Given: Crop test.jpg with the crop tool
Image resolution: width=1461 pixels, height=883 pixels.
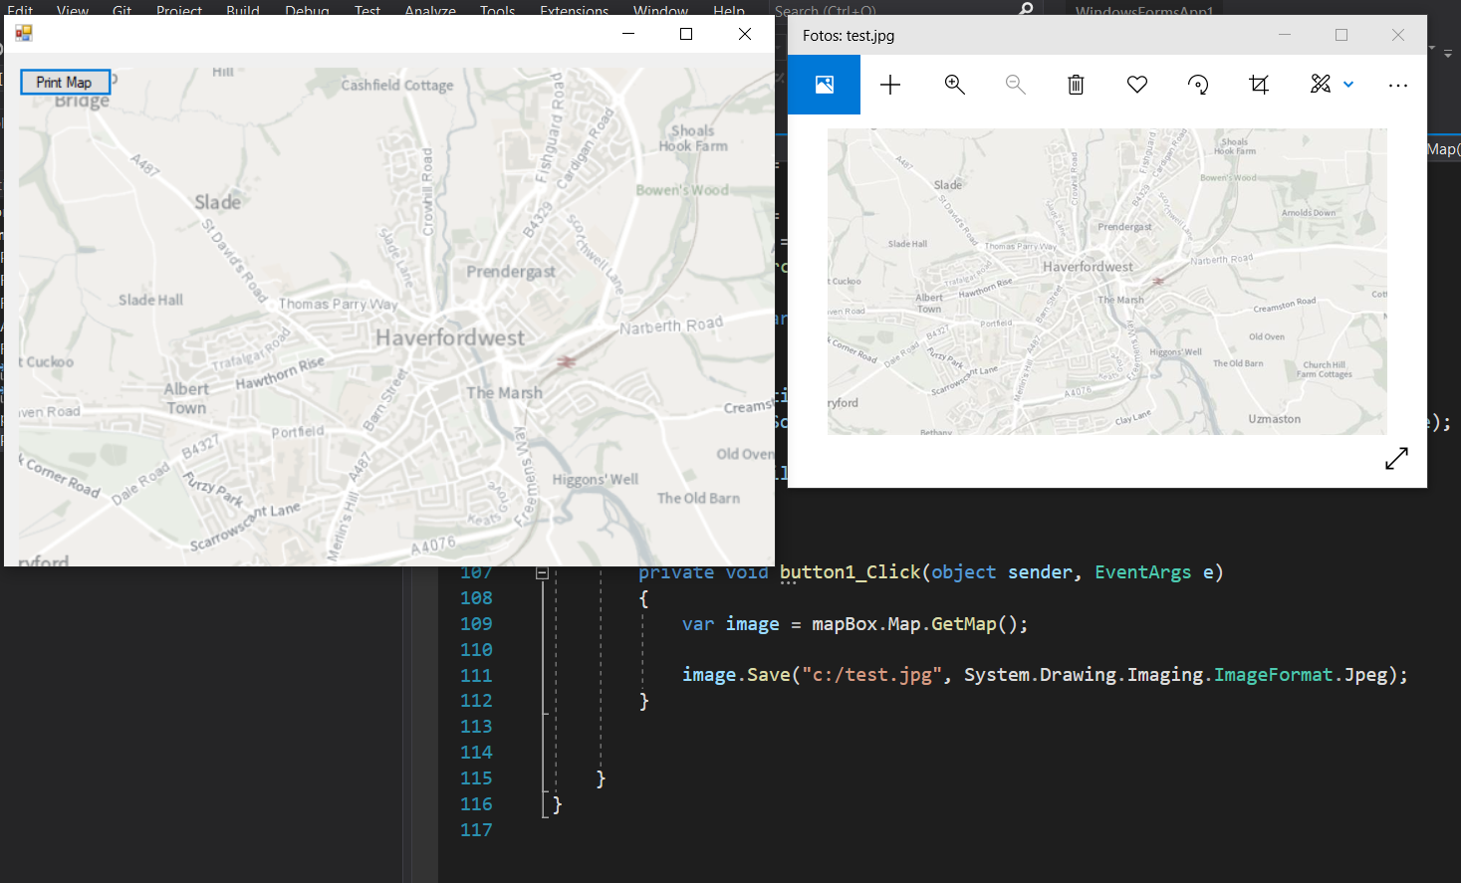Looking at the screenshot, I should tap(1259, 85).
